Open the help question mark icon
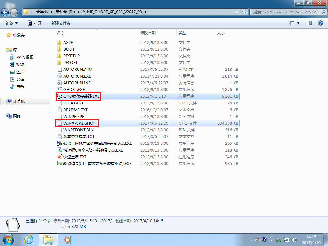The width and height of the screenshot is (328, 246). click(320, 23)
